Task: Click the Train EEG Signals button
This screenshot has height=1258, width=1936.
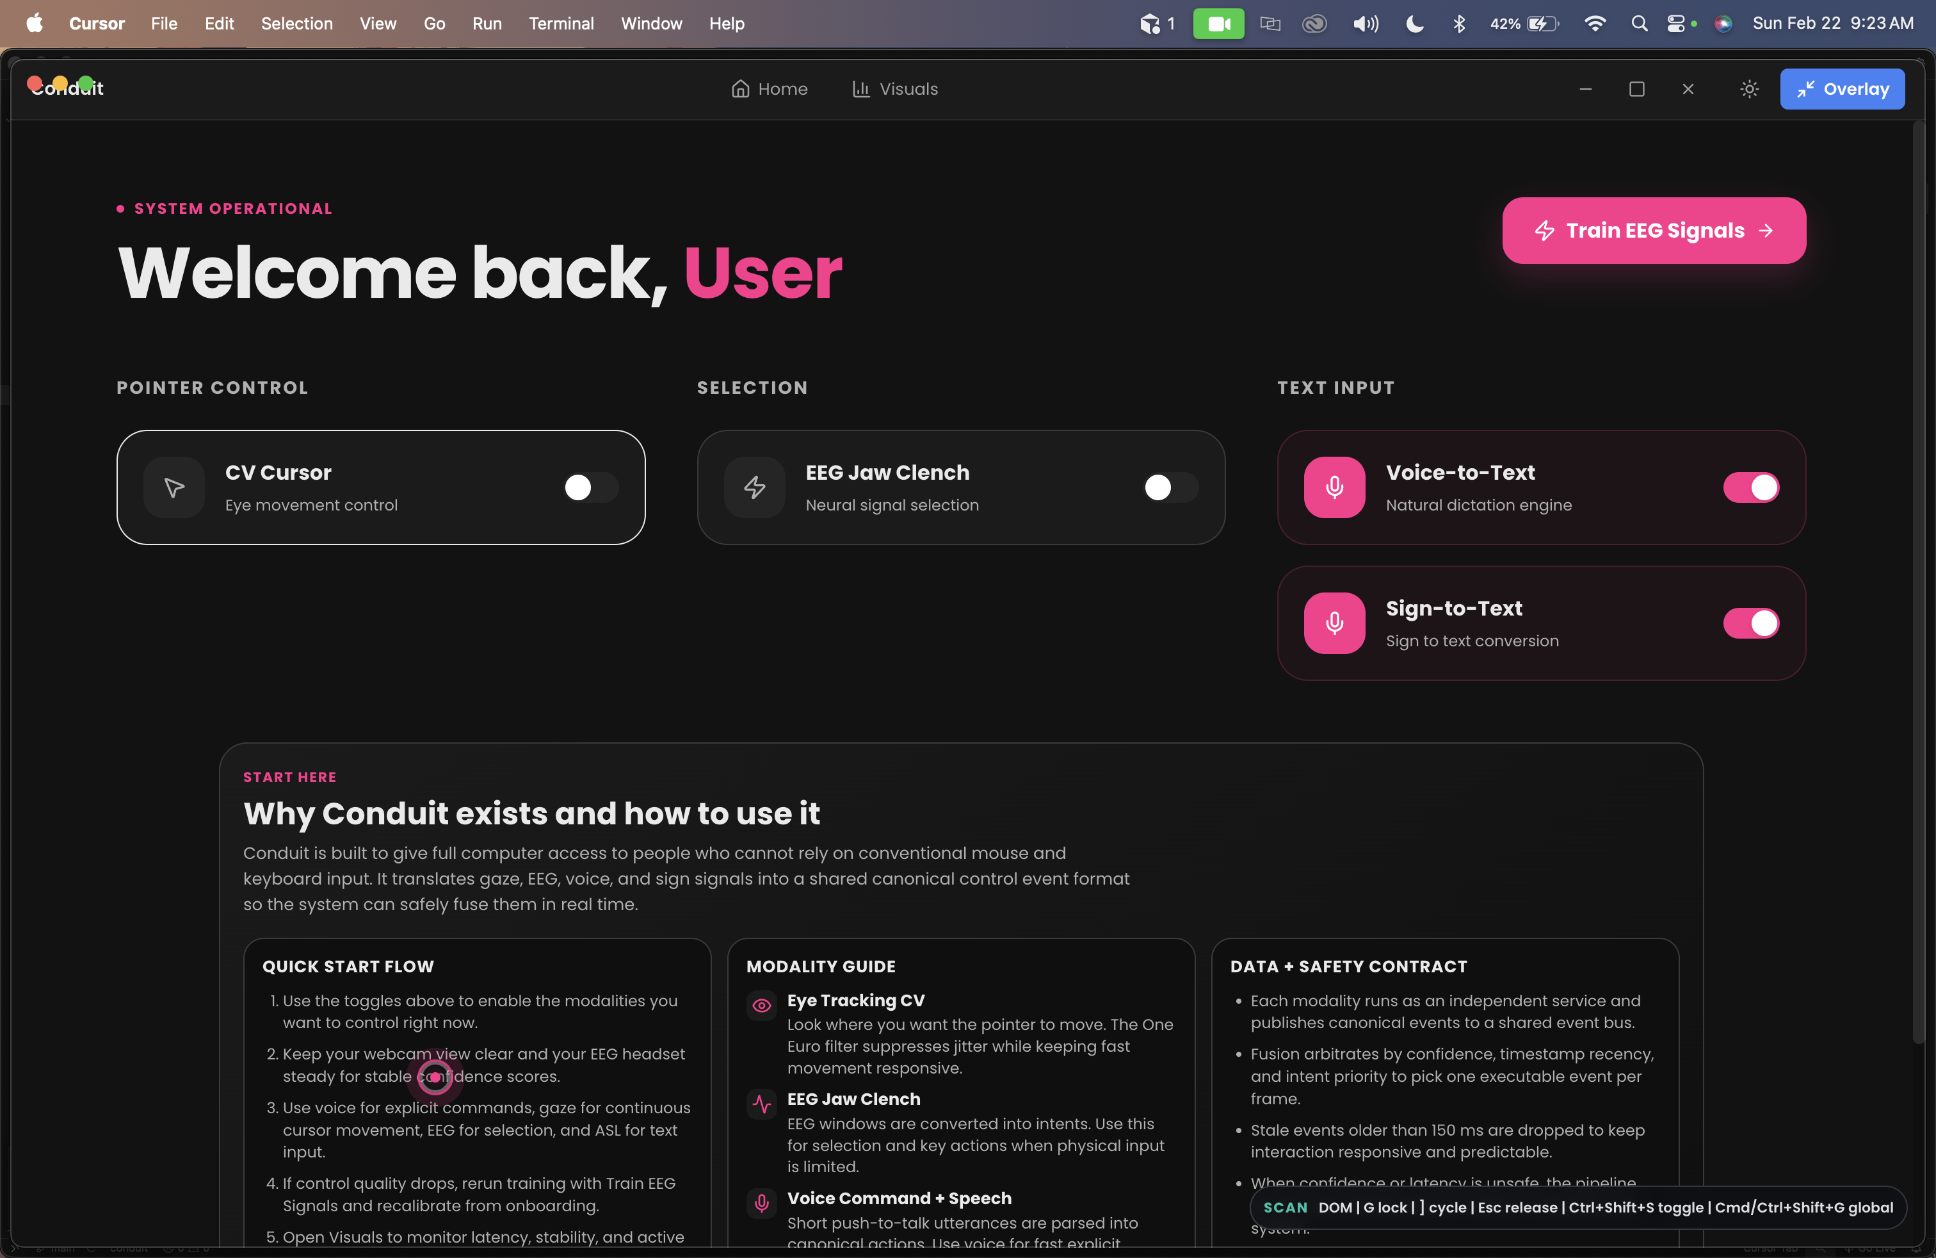Action: [x=1654, y=231]
